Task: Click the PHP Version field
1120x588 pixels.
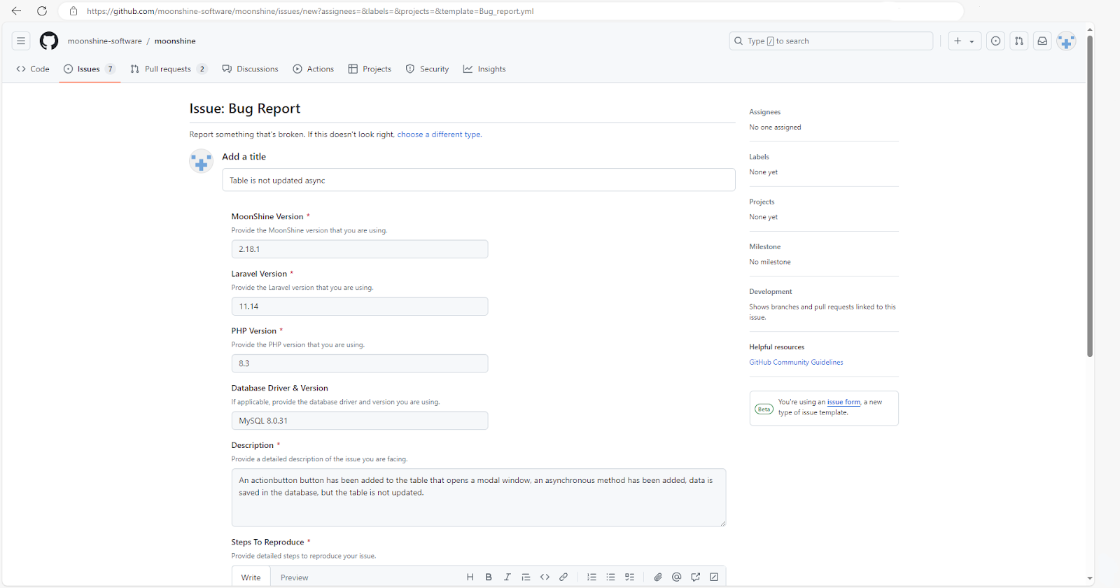Action: pos(360,364)
